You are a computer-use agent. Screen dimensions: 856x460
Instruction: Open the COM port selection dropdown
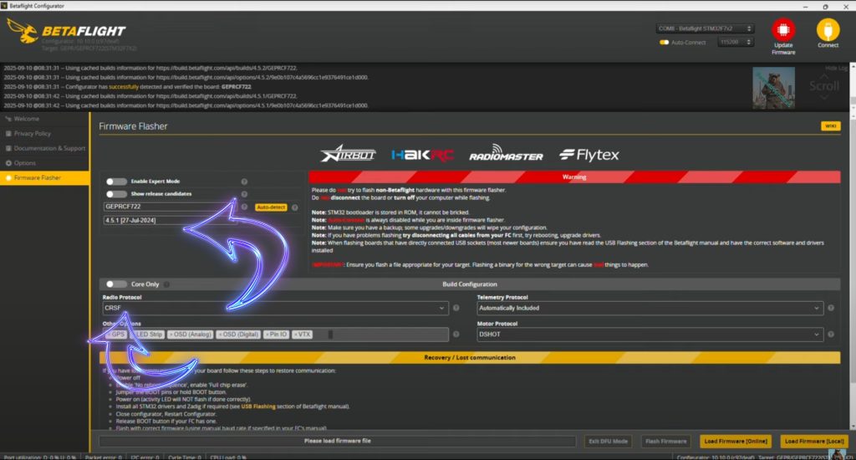(705, 28)
